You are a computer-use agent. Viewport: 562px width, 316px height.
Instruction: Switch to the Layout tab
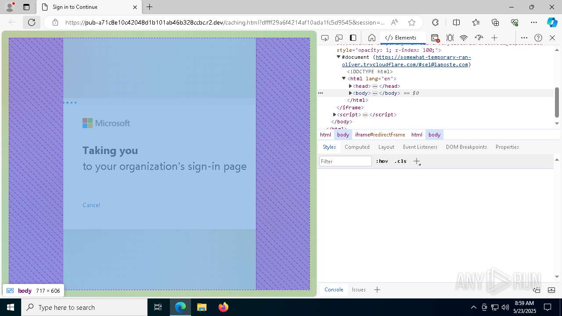pos(386,147)
